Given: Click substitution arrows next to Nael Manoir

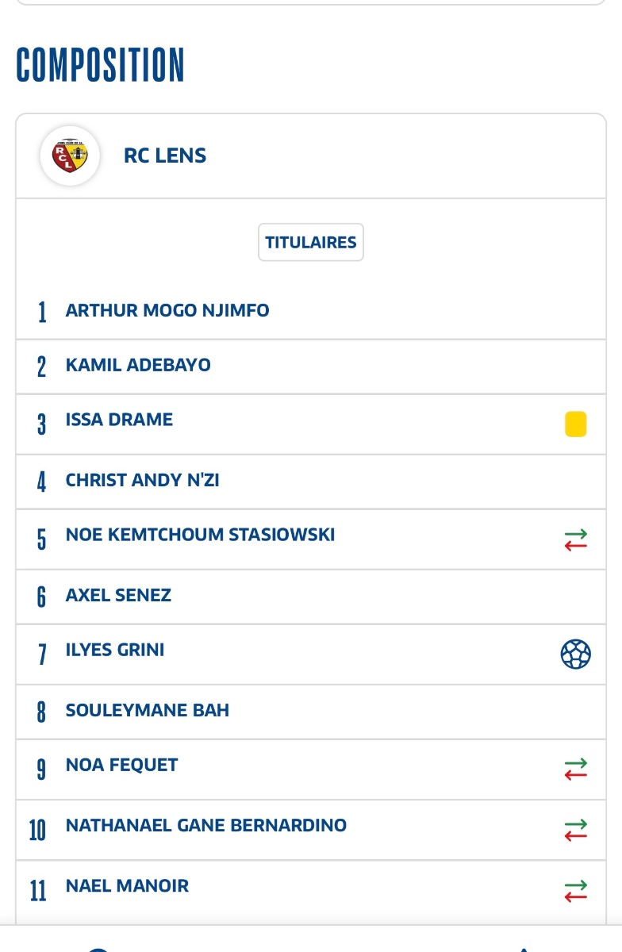Looking at the screenshot, I should [x=575, y=890].
